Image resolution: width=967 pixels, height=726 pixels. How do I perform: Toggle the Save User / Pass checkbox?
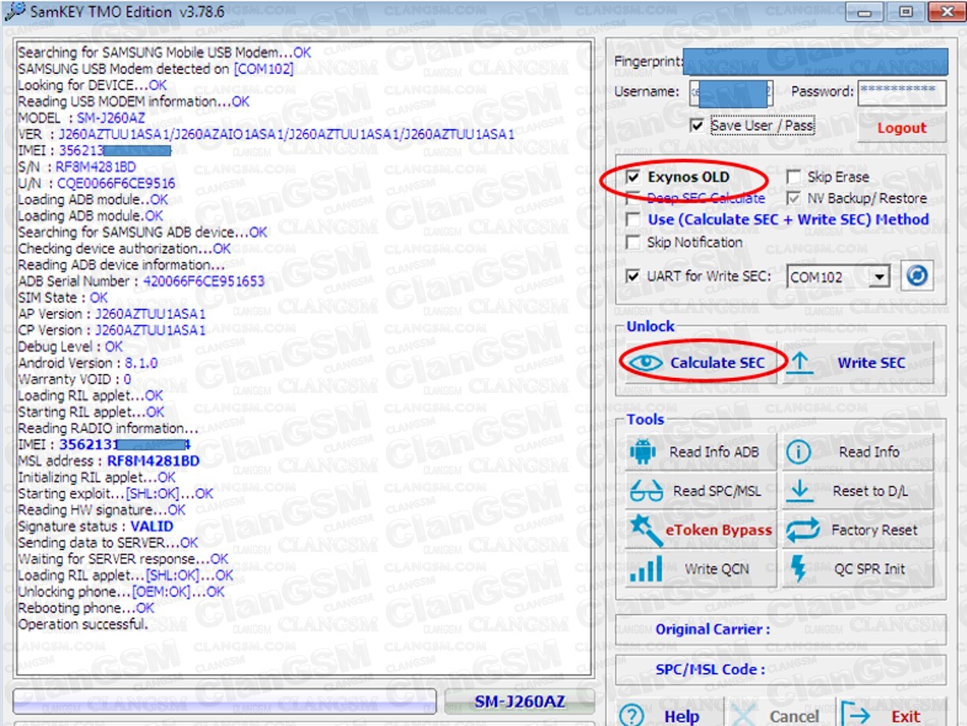(x=696, y=126)
